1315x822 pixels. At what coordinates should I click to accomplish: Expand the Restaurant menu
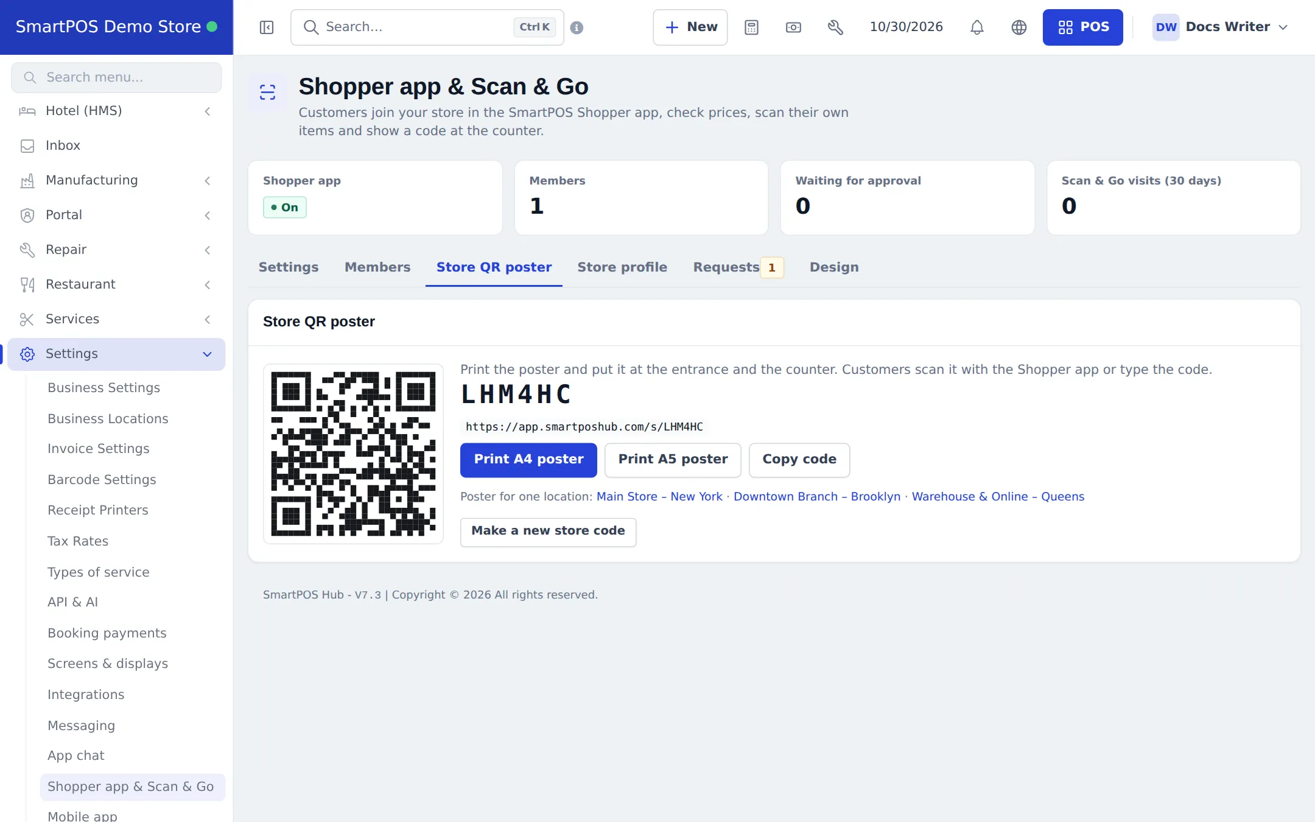pyautogui.click(x=116, y=284)
